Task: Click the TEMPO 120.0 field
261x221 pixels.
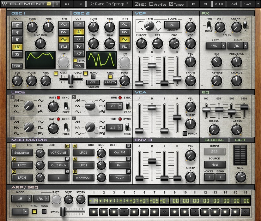Action: point(214,152)
